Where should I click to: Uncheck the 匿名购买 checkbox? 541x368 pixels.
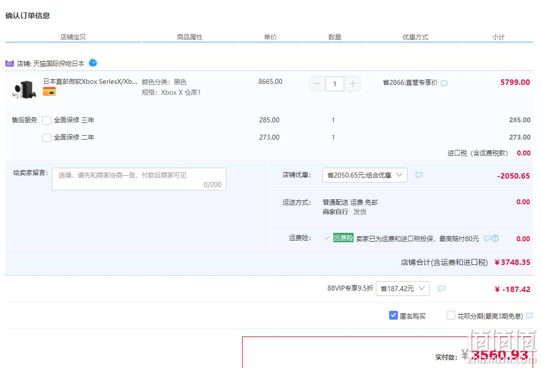(394, 315)
